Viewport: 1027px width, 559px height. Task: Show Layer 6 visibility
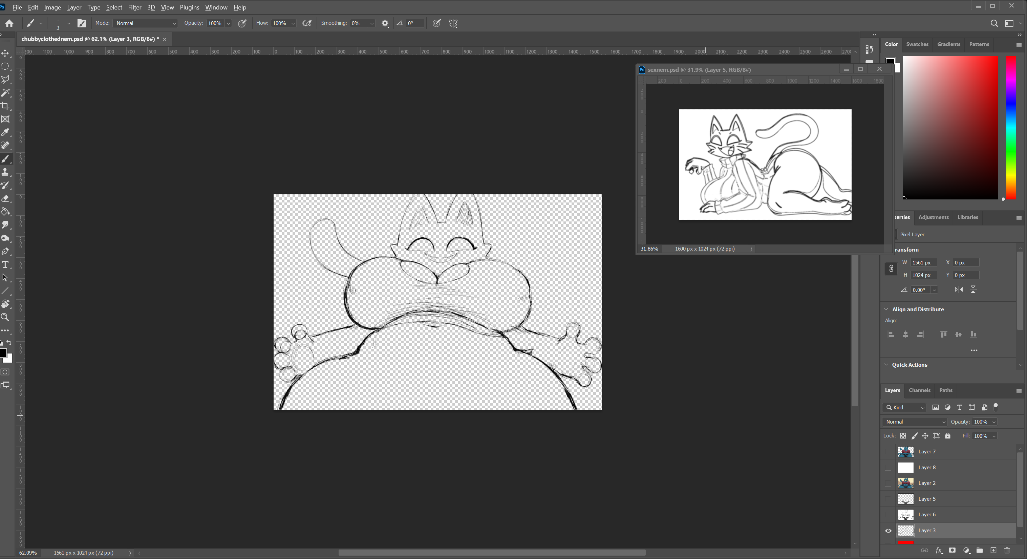click(x=888, y=515)
